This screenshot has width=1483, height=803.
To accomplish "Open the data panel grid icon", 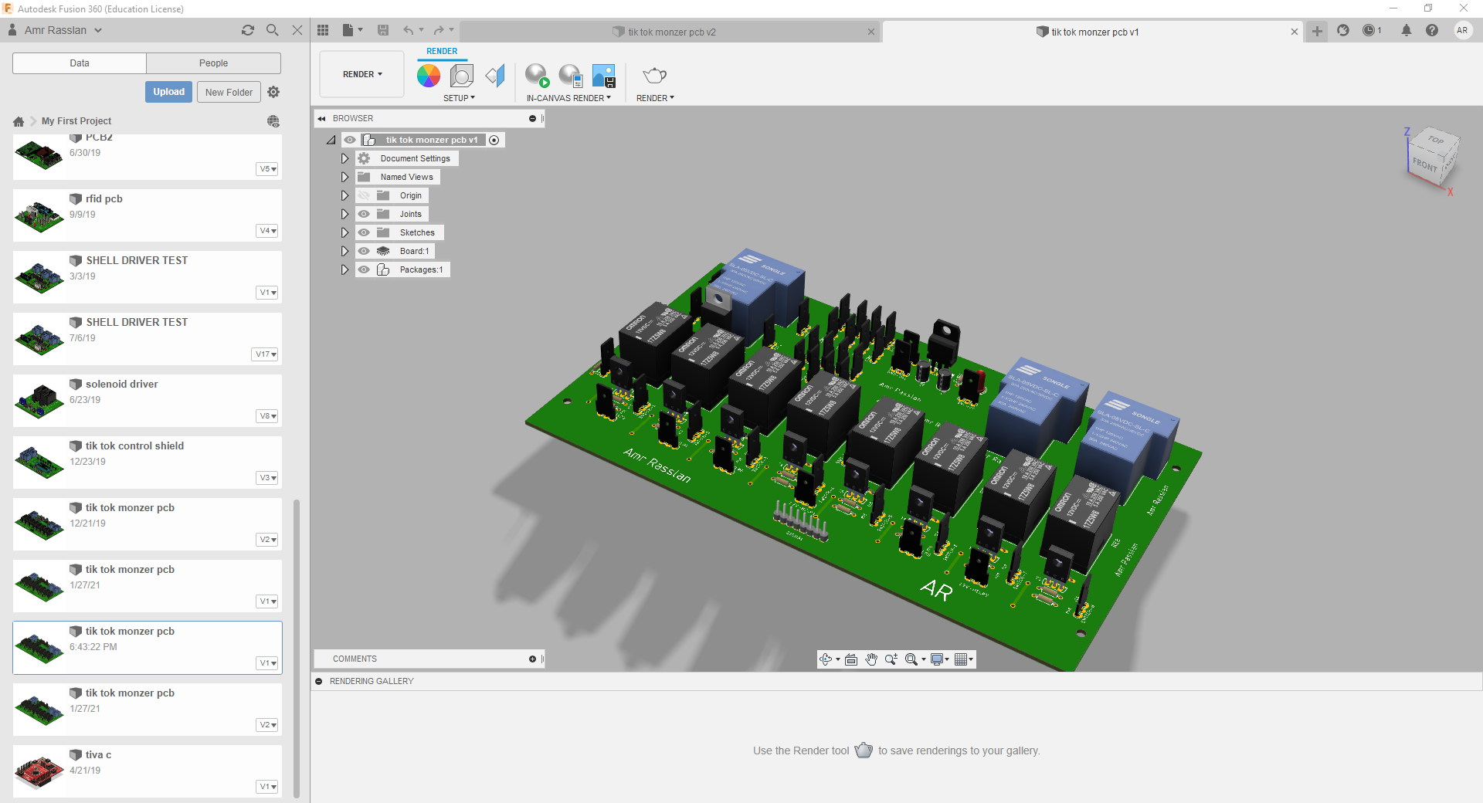I will tap(323, 30).
